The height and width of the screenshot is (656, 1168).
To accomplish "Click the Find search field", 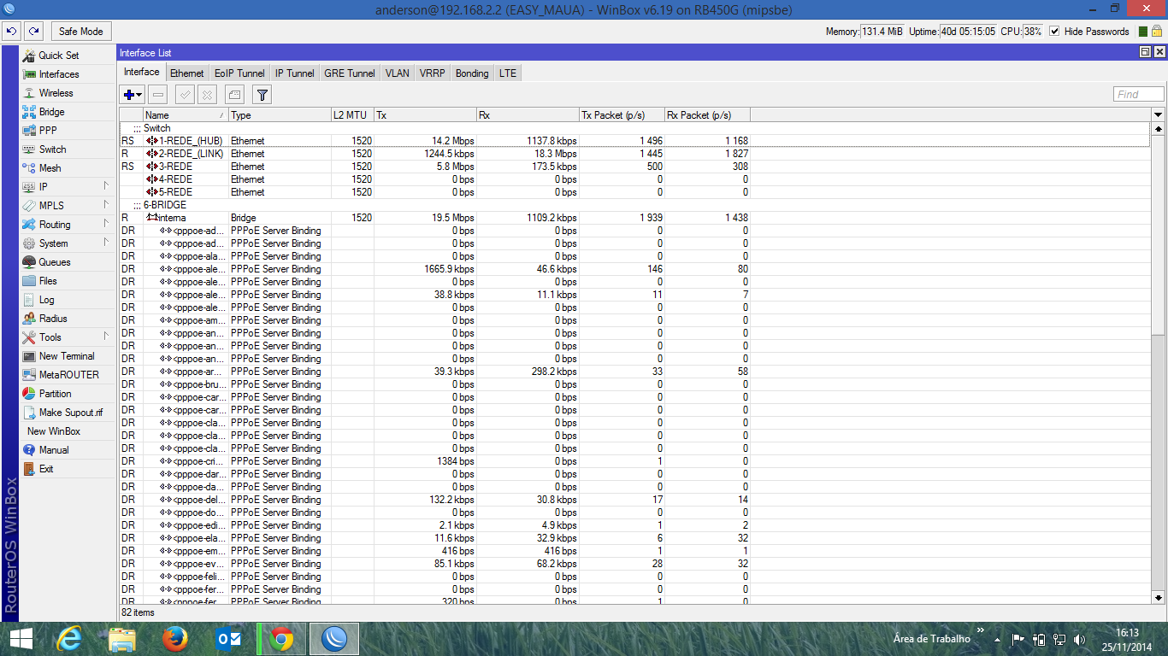I will tap(1139, 95).
